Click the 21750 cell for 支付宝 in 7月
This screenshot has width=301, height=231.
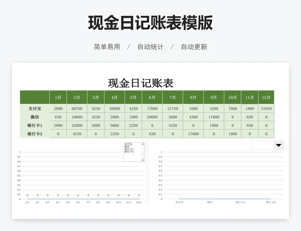173,109
